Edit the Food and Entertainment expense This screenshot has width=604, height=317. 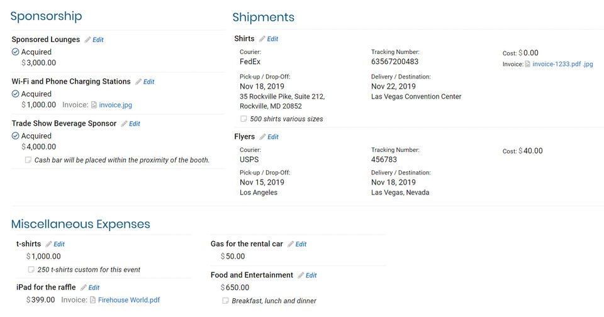[311, 276]
